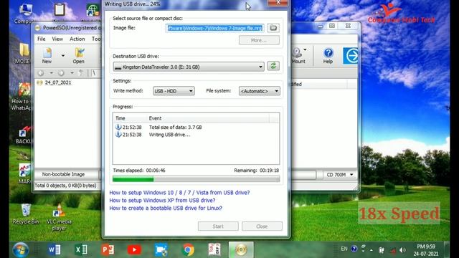Image resolution: width=459 pixels, height=258 pixels.
Task: Open YouTube from the taskbar
Action: point(134,250)
